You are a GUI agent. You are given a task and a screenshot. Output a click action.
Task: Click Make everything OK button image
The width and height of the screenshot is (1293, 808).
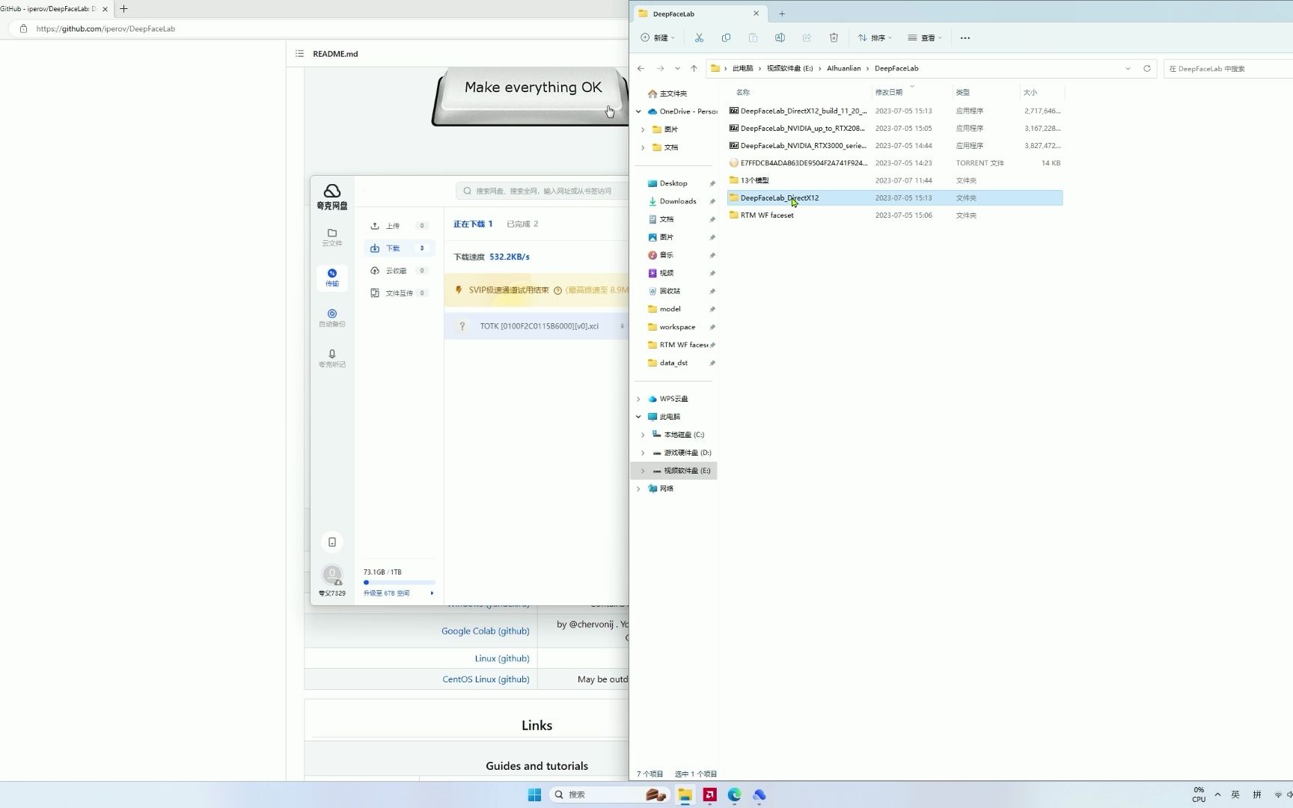click(531, 96)
